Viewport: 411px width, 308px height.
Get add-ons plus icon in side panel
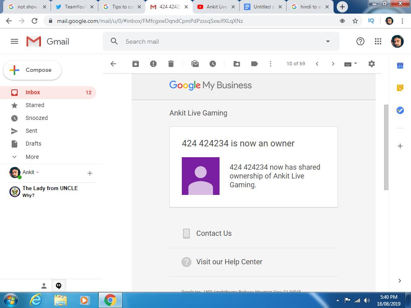(x=400, y=146)
